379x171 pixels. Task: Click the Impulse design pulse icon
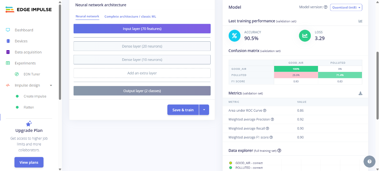[x=8, y=85]
